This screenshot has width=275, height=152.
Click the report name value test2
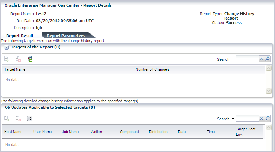(x=41, y=14)
